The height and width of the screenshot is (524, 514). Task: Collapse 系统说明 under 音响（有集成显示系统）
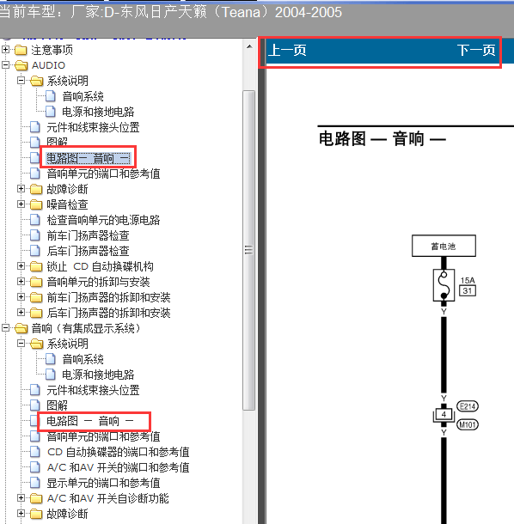point(21,344)
